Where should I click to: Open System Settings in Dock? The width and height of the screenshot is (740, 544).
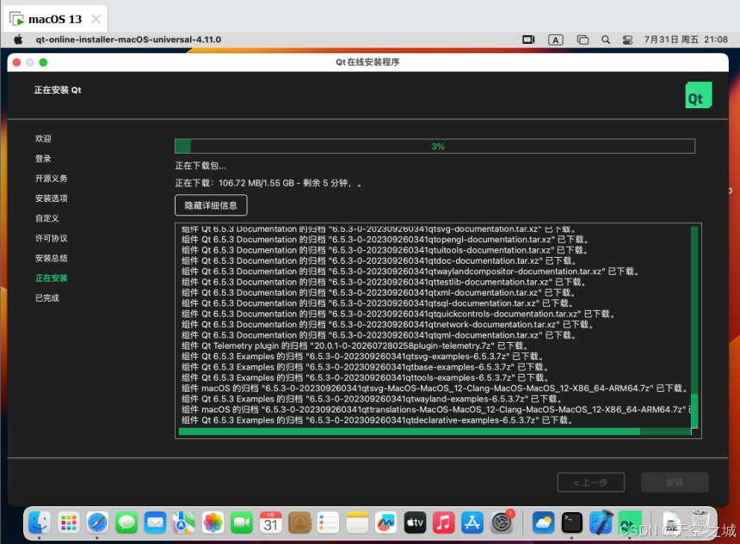(502, 523)
